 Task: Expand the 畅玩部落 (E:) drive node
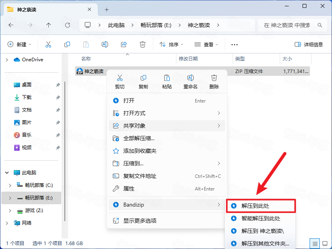click(10, 198)
